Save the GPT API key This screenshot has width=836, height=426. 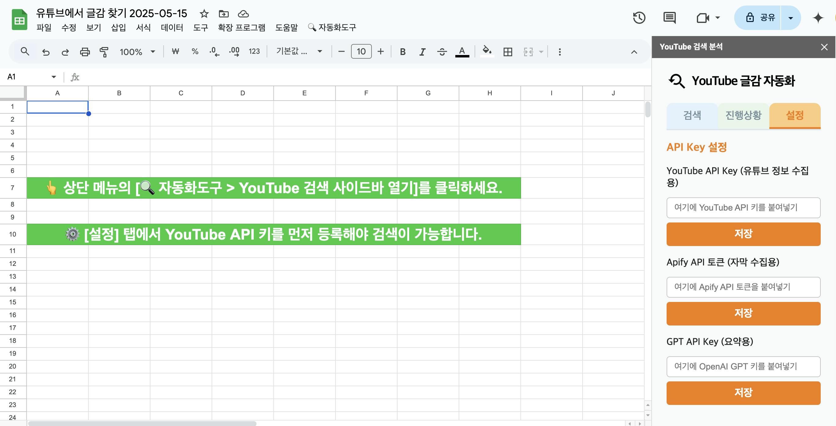tap(744, 393)
